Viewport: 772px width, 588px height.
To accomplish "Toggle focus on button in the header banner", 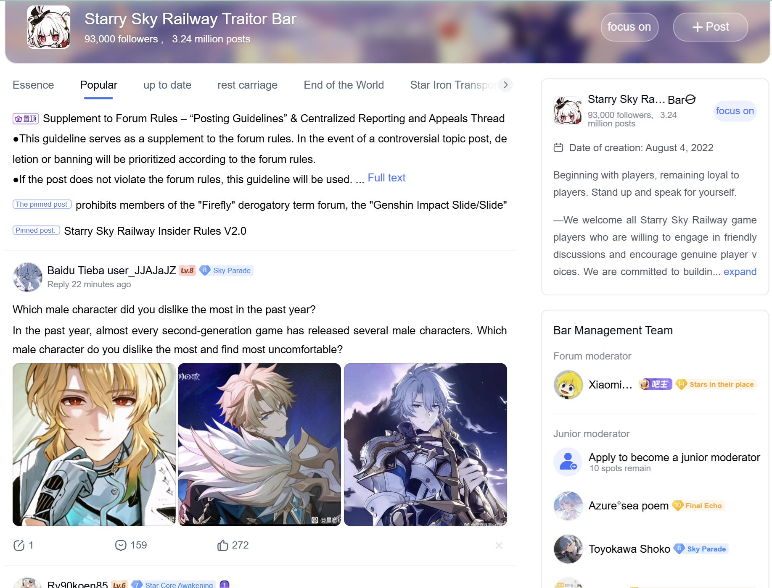I will coord(629,27).
